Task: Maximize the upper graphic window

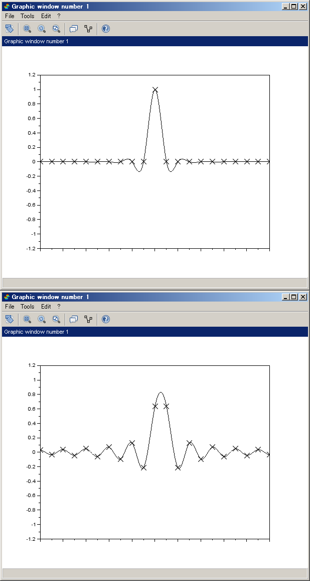Action: [x=294, y=7]
